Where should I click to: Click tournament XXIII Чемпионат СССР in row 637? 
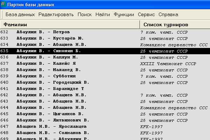click(168, 64)
